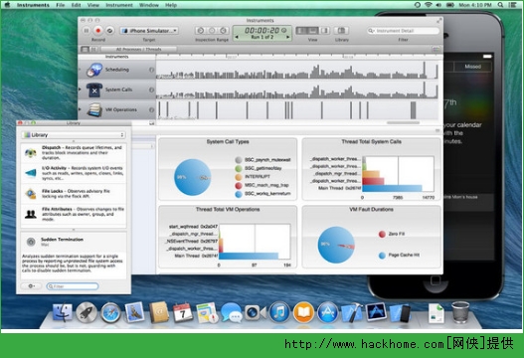The width and height of the screenshot is (524, 358).
Task: Click BSC_psynch_mutexwait legend swatch
Action: click(x=239, y=160)
